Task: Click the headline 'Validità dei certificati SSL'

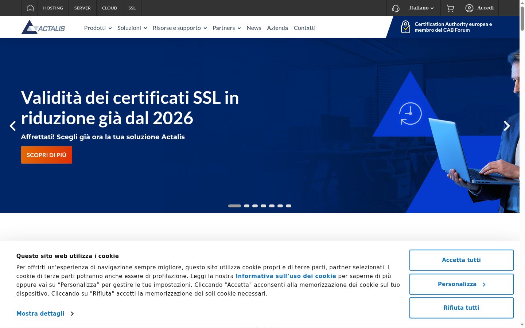Action: tap(130, 108)
